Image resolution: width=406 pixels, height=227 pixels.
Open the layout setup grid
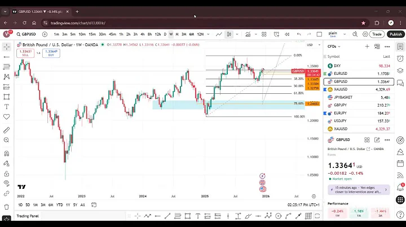click(264, 34)
